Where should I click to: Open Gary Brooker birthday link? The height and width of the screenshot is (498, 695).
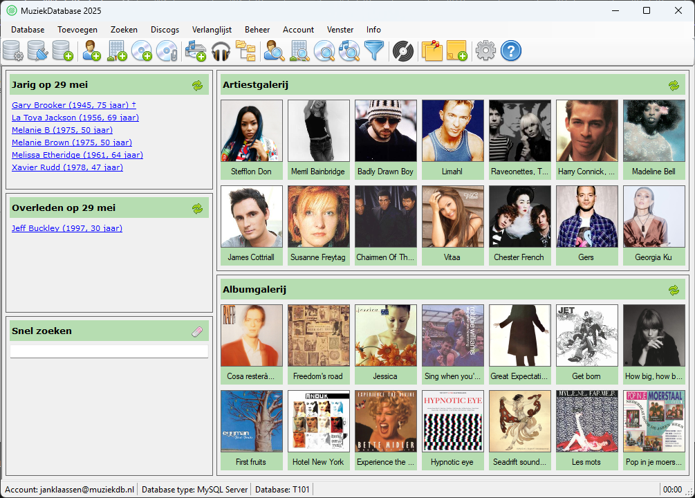click(74, 105)
